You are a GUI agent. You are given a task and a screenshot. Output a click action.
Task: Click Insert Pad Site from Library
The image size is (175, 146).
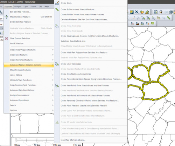(73, 140)
